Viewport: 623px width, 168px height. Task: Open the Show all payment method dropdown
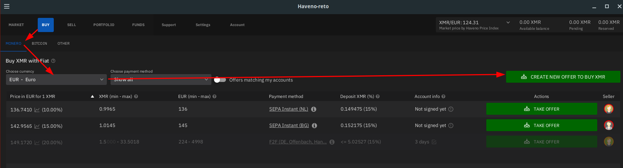coord(161,79)
